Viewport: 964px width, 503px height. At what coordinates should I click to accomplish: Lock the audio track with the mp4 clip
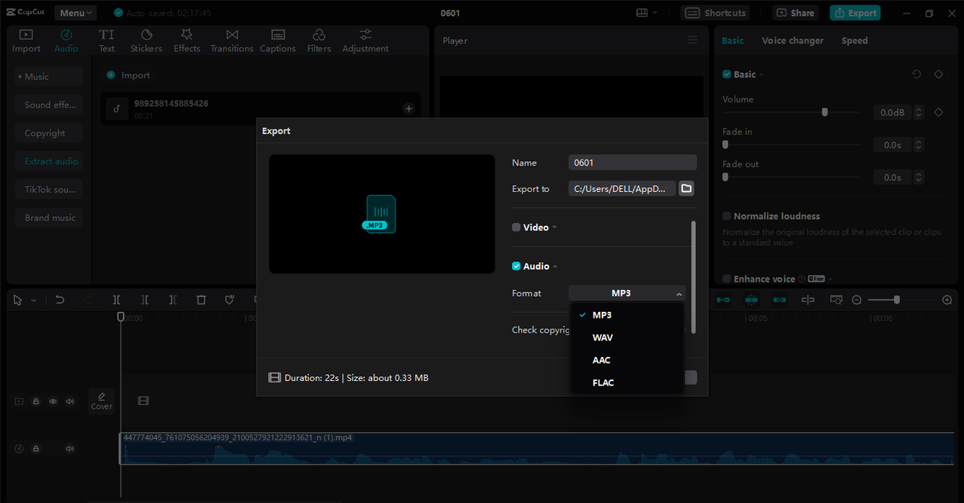click(x=35, y=449)
